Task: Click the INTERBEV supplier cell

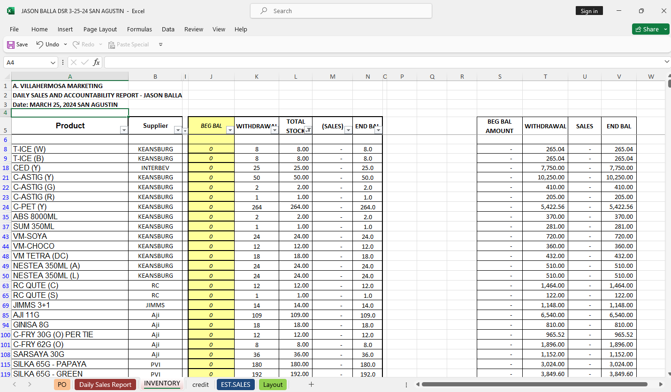Action: point(155,168)
